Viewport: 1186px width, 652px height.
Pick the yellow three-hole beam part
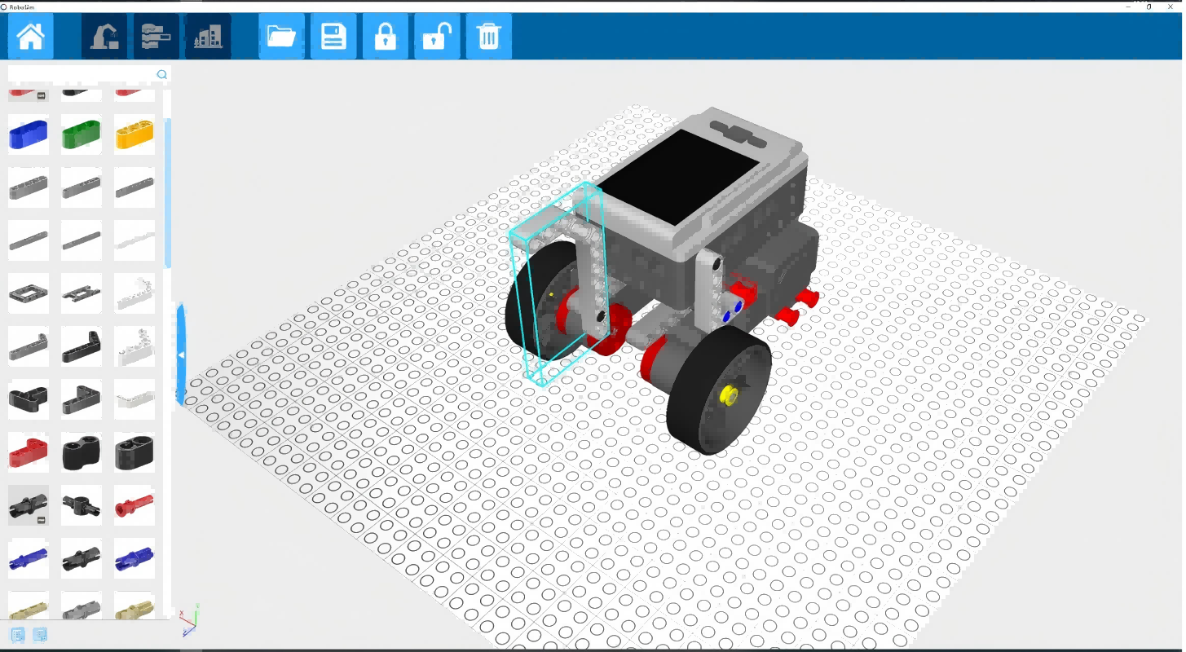click(x=134, y=135)
